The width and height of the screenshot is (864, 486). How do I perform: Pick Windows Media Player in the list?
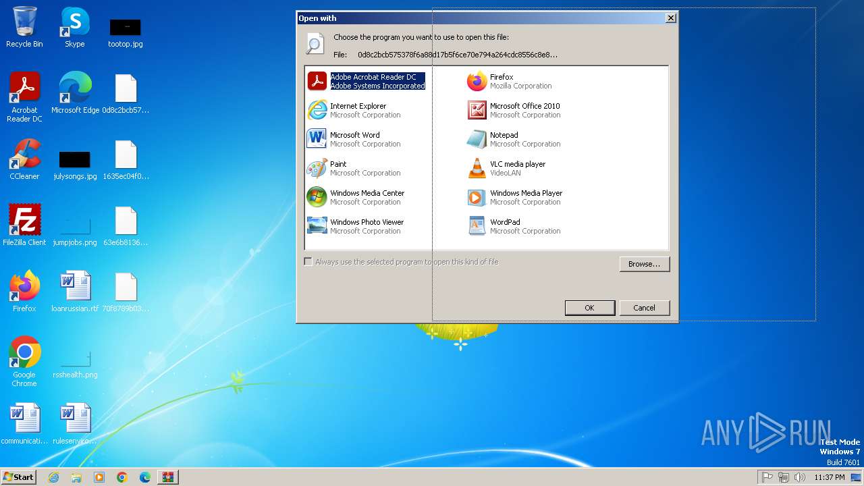pyautogui.click(x=515, y=198)
